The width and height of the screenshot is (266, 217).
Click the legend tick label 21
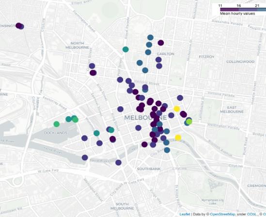click(257, 6)
